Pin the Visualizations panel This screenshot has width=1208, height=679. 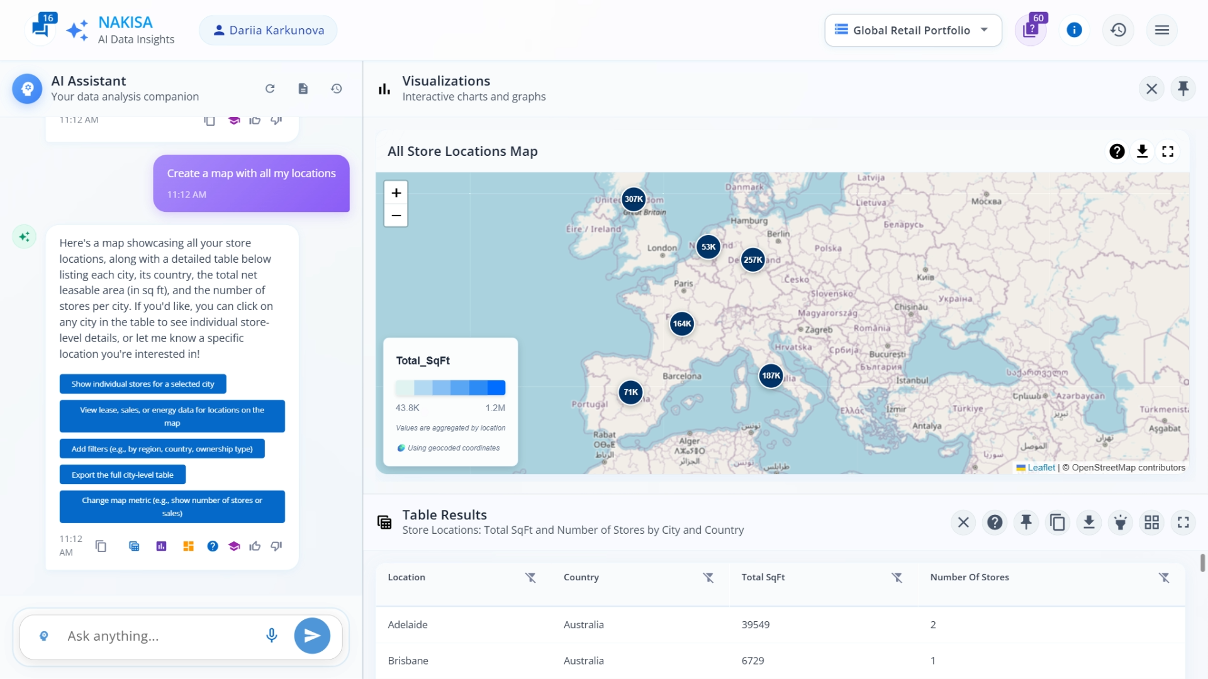tap(1183, 89)
